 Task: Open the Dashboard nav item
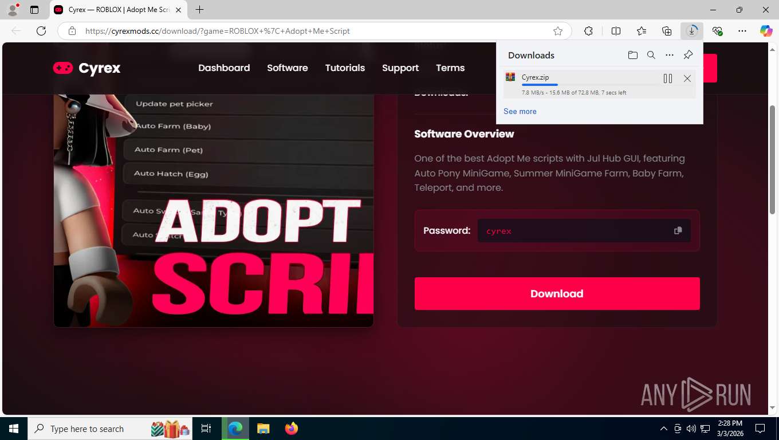tap(224, 68)
